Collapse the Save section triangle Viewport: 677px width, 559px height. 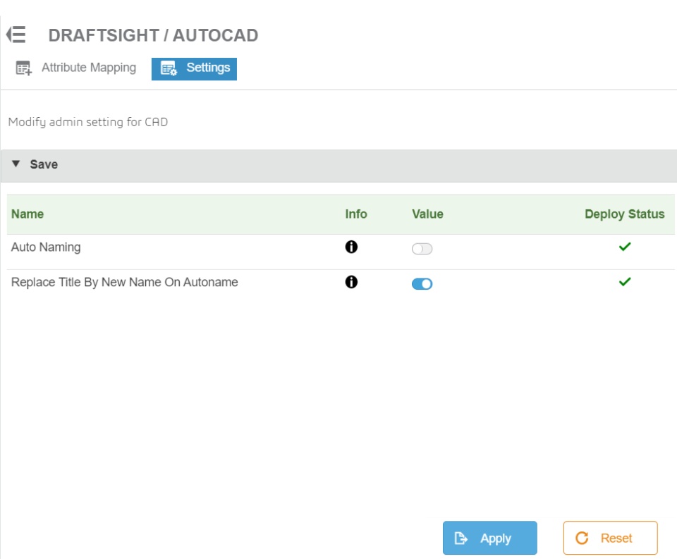click(x=16, y=164)
